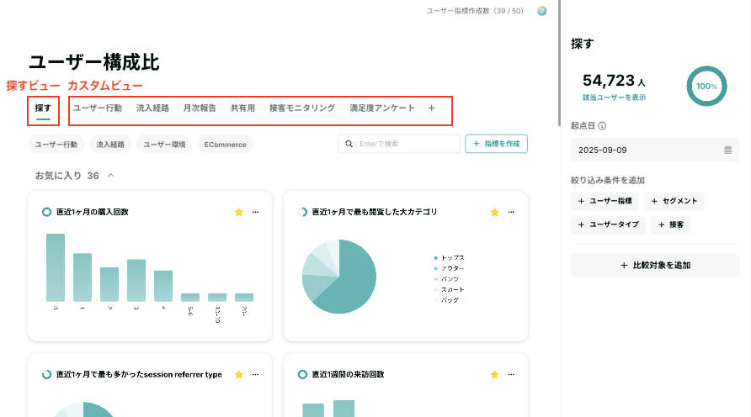Viewport: 751px width, 417px height.
Task: Filter by ECommerce category chip
Action: tap(225, 145)
